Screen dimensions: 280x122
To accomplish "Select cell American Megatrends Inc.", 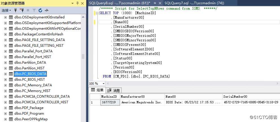I will (142, 102).
